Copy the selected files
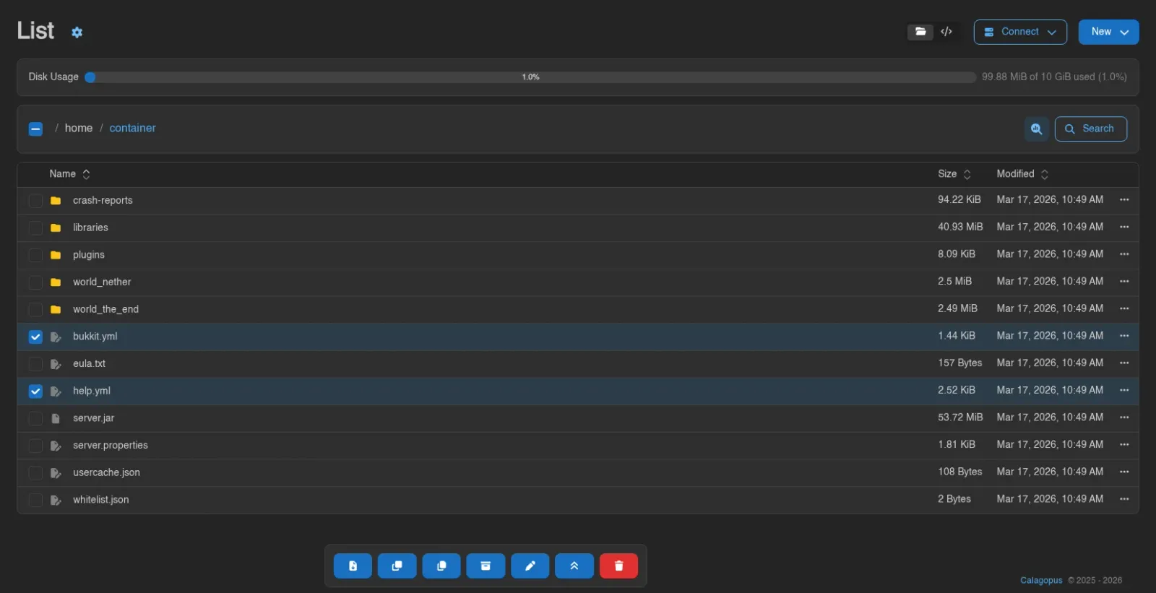This screenshot has width=1156, height=593. coord(441,566)
